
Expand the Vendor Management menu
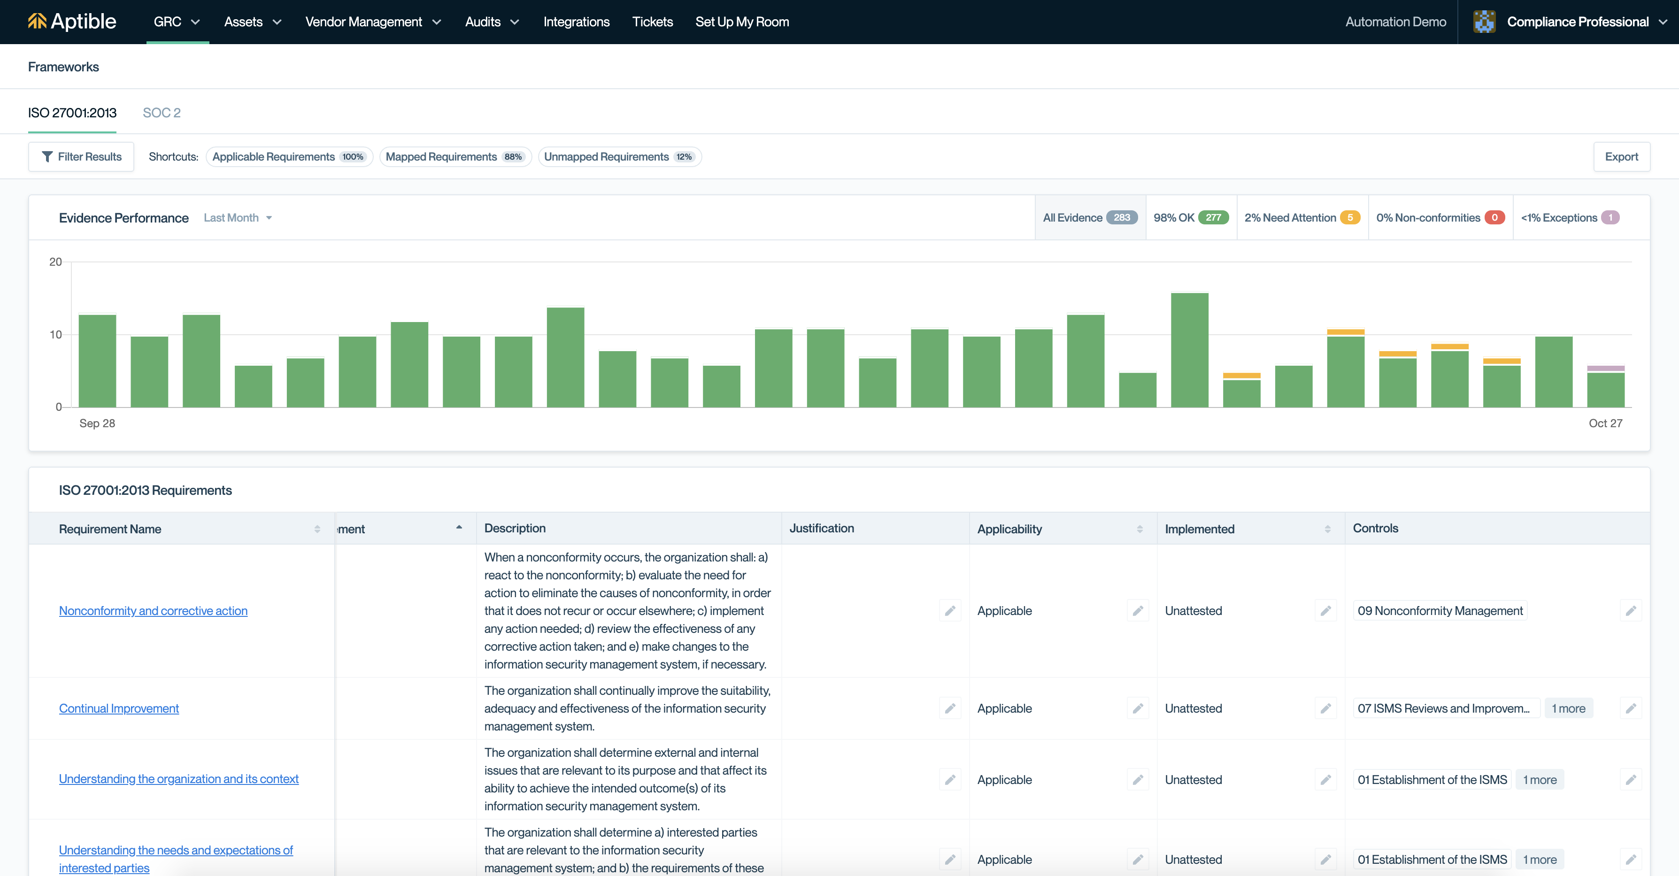coord(373,22)
